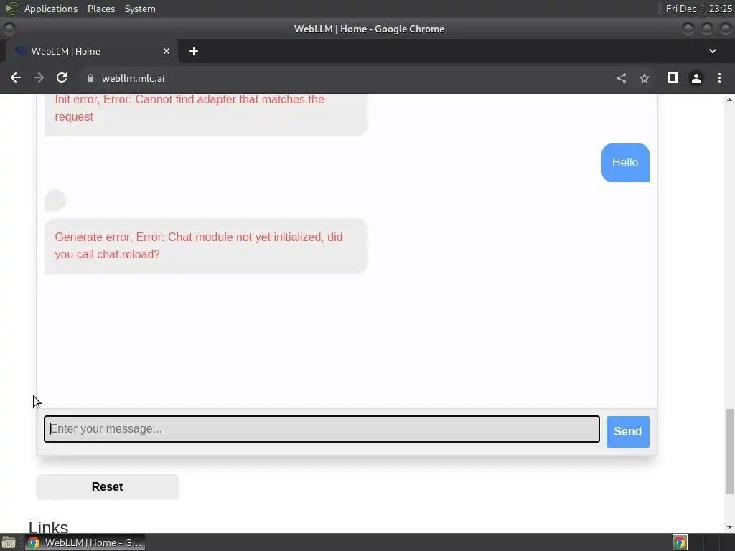This screenshot has width=735, height=551.
Task: Switch to WebLLM Chrome window in taskbar
Action: tap(85, 542)
